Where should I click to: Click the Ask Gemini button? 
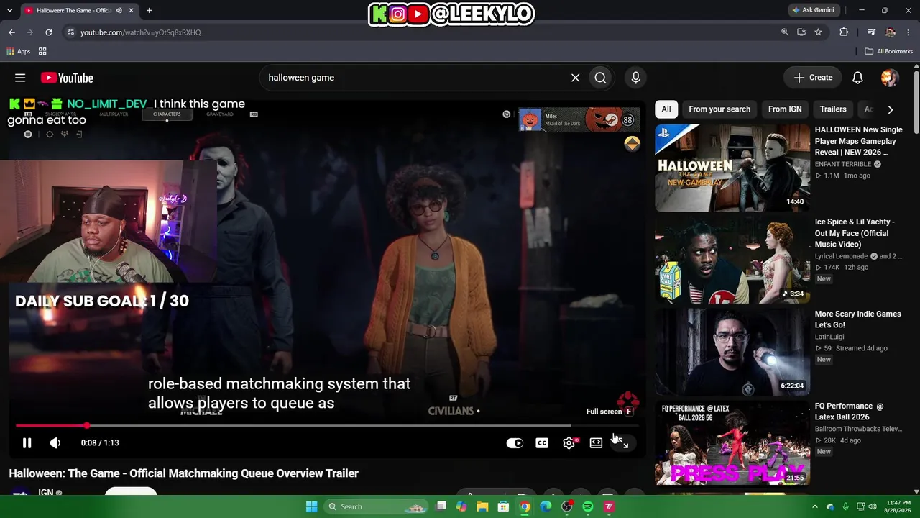(x=814, y=10)
